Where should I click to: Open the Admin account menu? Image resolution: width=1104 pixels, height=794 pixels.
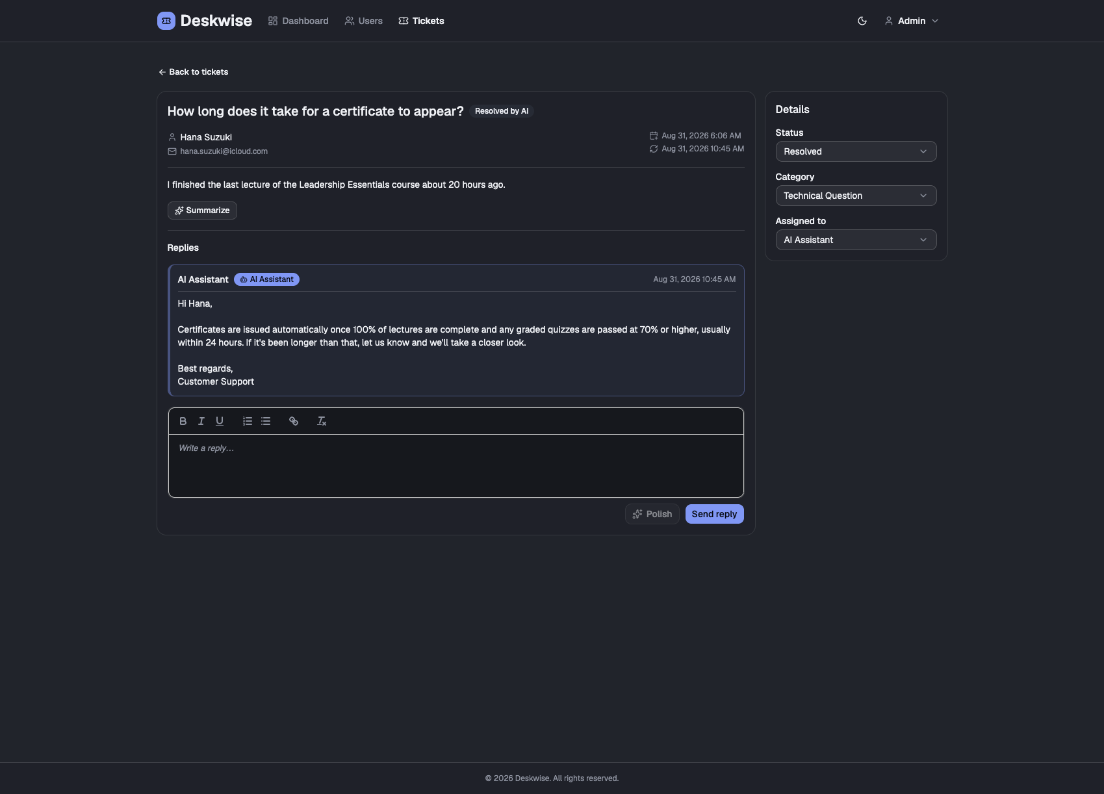[912, 21]
